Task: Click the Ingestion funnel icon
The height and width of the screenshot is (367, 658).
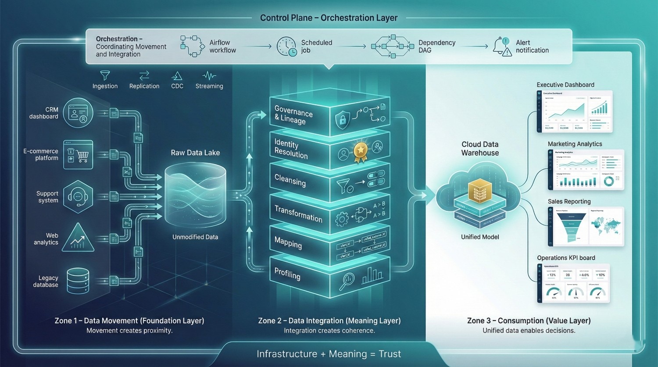Action: pyautogui.click(x=105, y=75)
